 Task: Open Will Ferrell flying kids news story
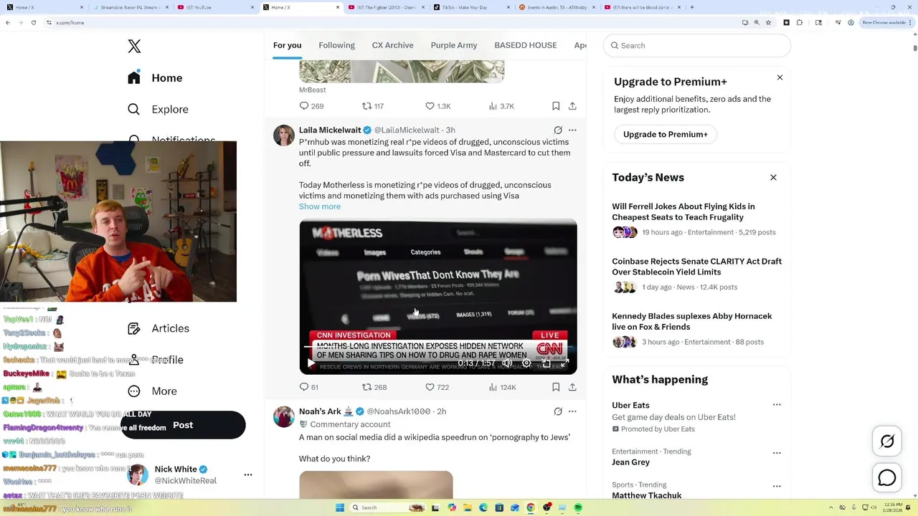(x=697, y=219)
